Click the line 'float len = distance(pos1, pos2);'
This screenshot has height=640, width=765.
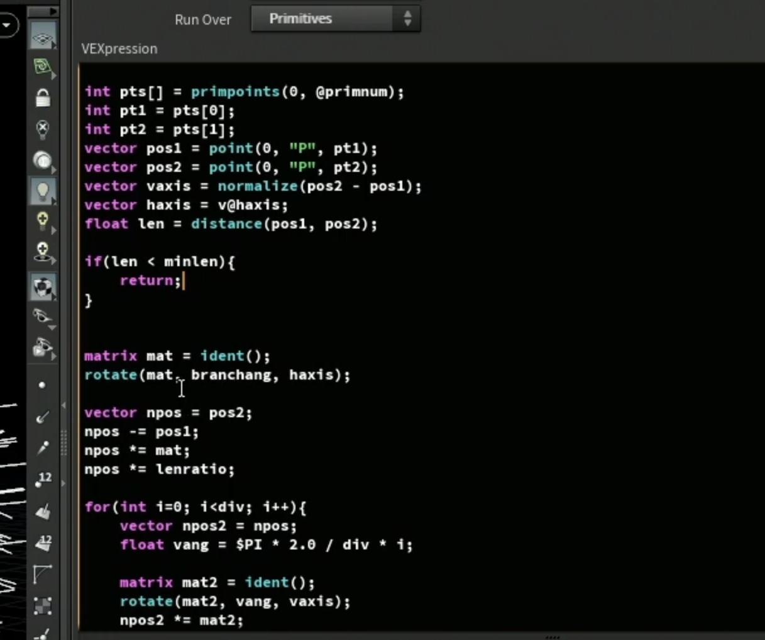coord(231,224)
